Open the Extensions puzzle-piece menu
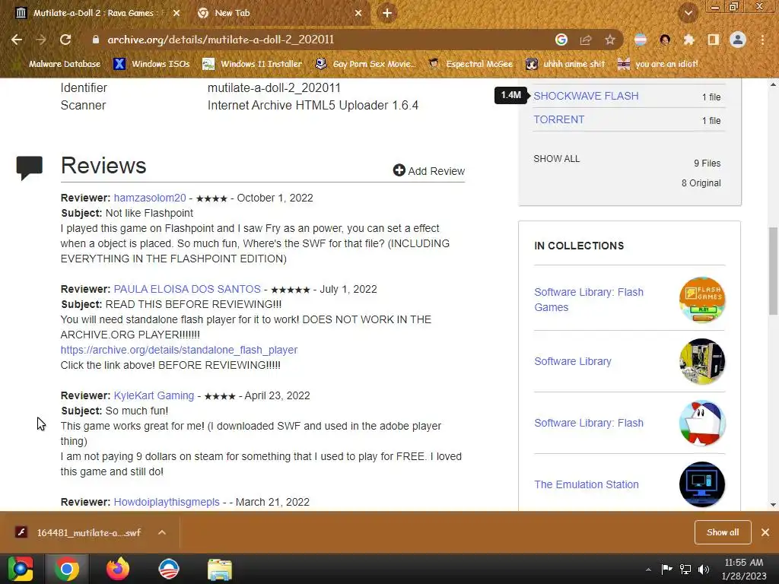Screen dimensions: 779x584 pos(689,40)
